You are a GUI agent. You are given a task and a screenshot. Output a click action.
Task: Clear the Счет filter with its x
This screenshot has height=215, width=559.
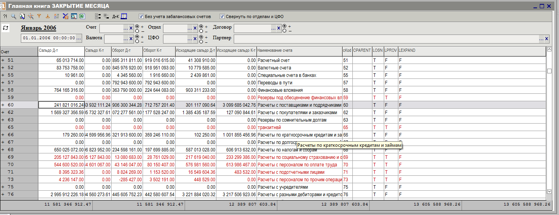click(x=131, y=28)
